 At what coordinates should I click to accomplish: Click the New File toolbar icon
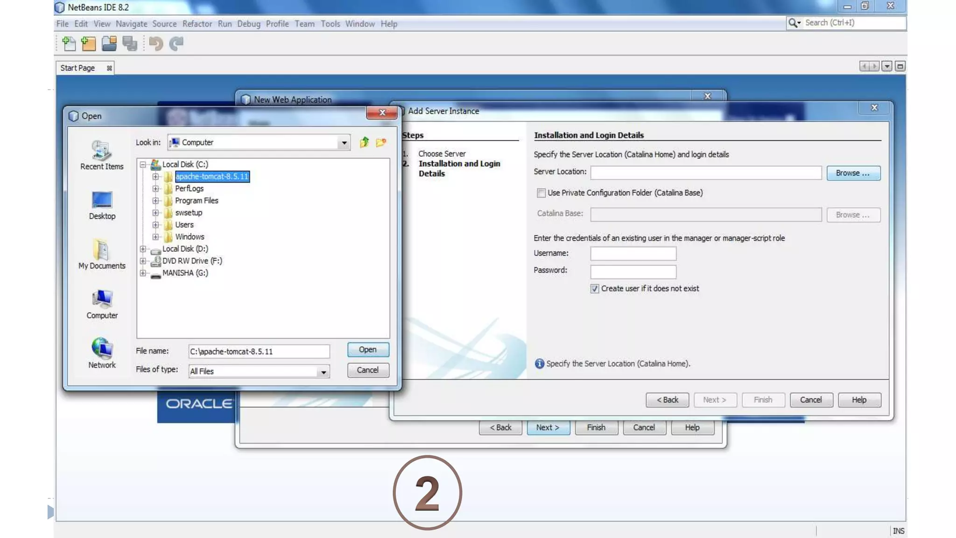click(x=69, y=44)
